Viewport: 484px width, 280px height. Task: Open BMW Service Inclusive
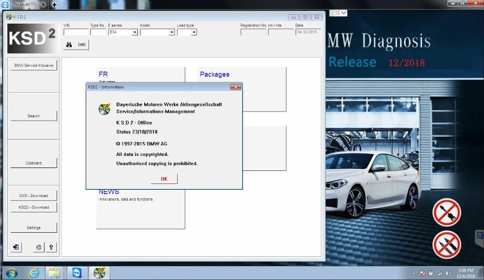point(34,65)
